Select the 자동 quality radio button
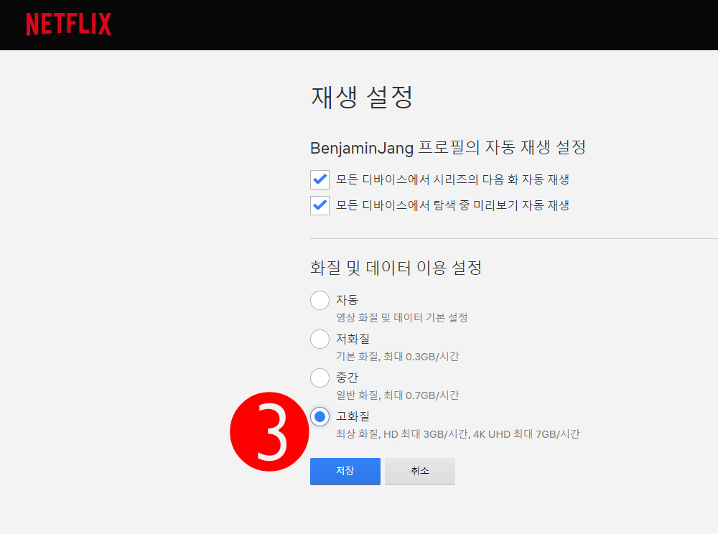 320,300
